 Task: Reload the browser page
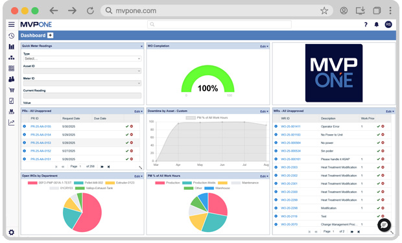tap(90, 10)
